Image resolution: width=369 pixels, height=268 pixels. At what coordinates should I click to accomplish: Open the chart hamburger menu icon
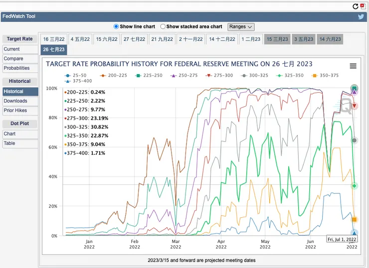pos(353,66)
